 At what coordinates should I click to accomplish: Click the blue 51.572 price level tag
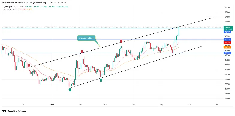[227, 32]
